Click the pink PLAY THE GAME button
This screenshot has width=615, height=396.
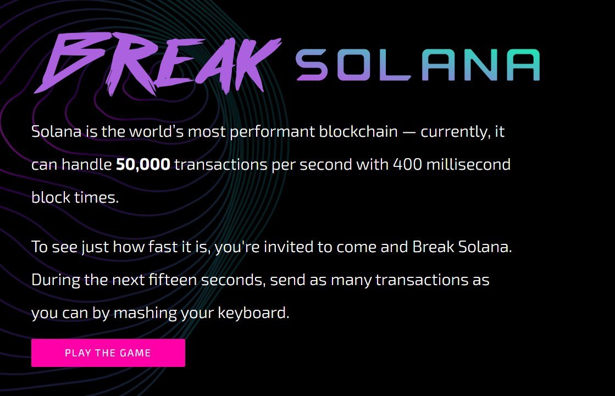point(108,353)
